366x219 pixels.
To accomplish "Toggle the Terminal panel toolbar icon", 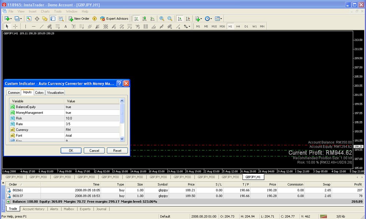I will pyautogui.click(x=53, y=19).
